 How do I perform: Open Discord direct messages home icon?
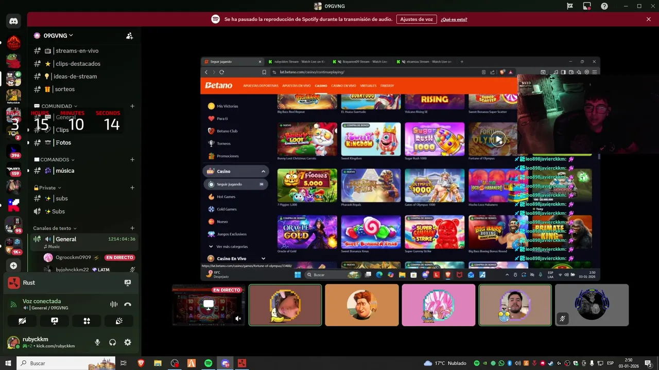[x=13, y=22]
